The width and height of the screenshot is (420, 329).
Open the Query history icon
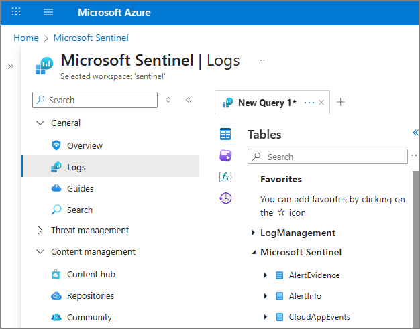click(x=225, y=198)
